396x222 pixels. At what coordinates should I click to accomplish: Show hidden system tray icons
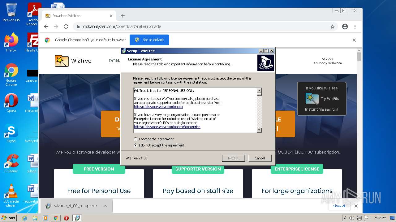click(345, 218)
